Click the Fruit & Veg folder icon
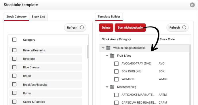The height and width of the screenshot is (105, 198). (112, 56)
